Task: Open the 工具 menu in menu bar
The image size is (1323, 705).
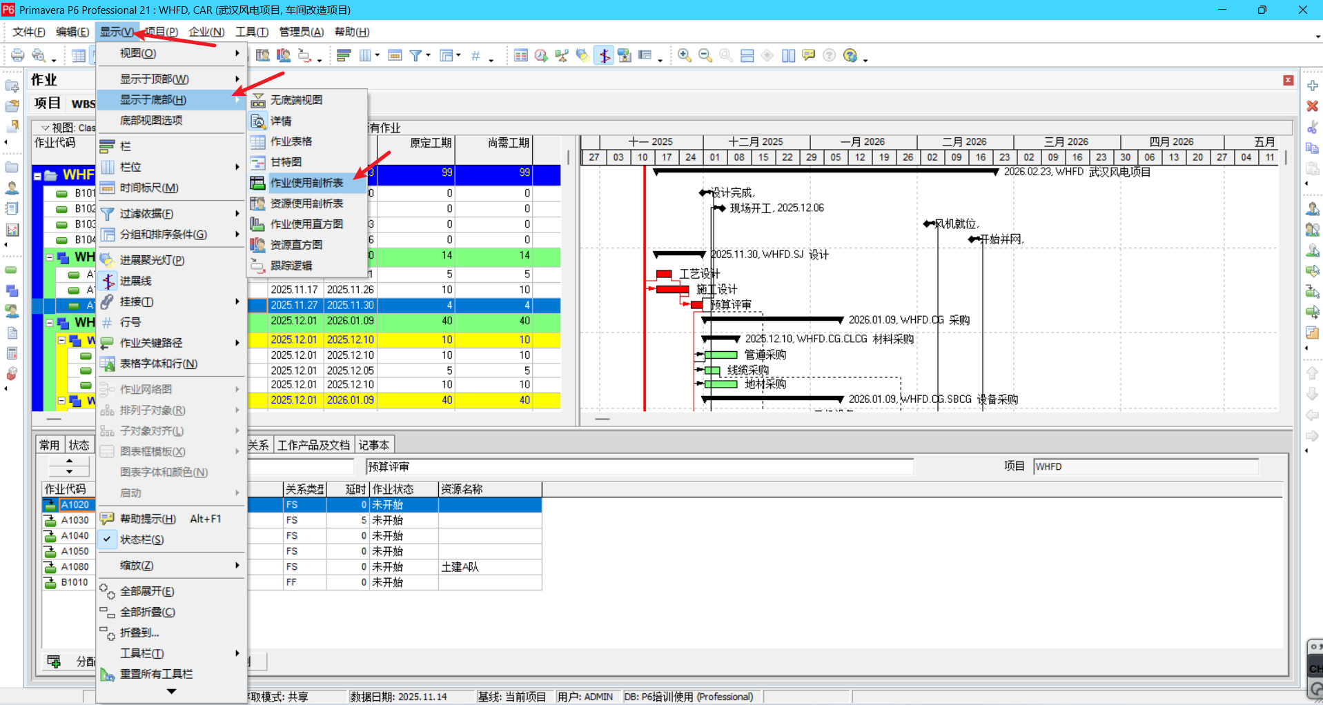Action: point(251,32)
